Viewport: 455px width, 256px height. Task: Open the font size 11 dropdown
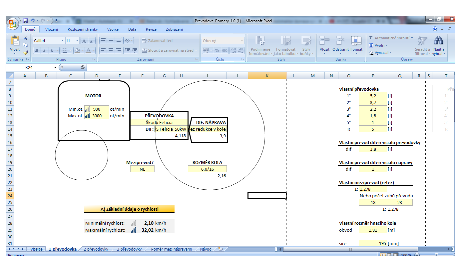pyautogui.click(x=77, y=41)
